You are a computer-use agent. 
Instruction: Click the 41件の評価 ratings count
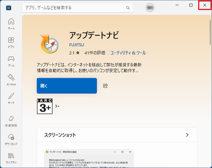(x=95, y=53)
